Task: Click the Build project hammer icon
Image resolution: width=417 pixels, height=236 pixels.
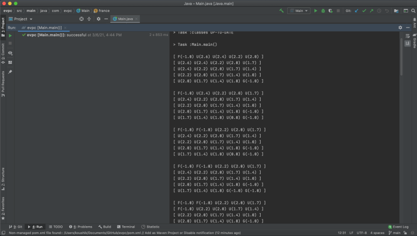Action: (281, 10)
